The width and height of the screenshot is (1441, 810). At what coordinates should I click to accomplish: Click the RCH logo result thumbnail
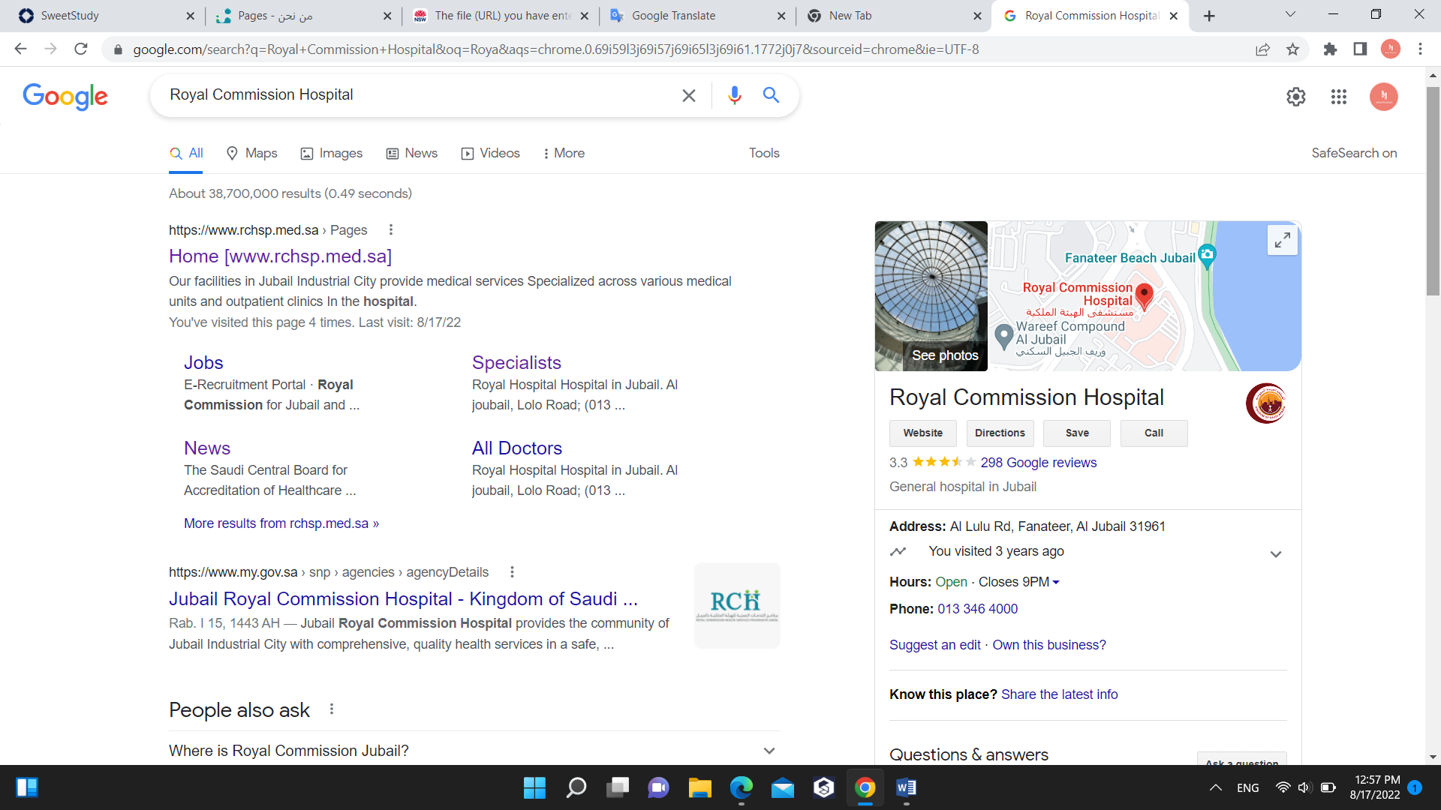click(737, 605)
